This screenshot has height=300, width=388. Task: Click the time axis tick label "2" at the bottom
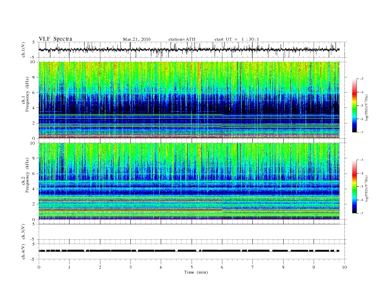click(x=100, y=267)
